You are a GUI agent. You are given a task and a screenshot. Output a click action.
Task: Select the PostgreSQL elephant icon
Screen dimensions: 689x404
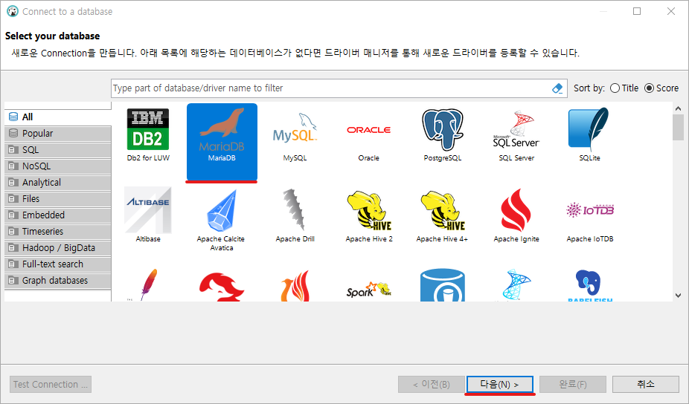pyautogui.click(x=443, y=130)
